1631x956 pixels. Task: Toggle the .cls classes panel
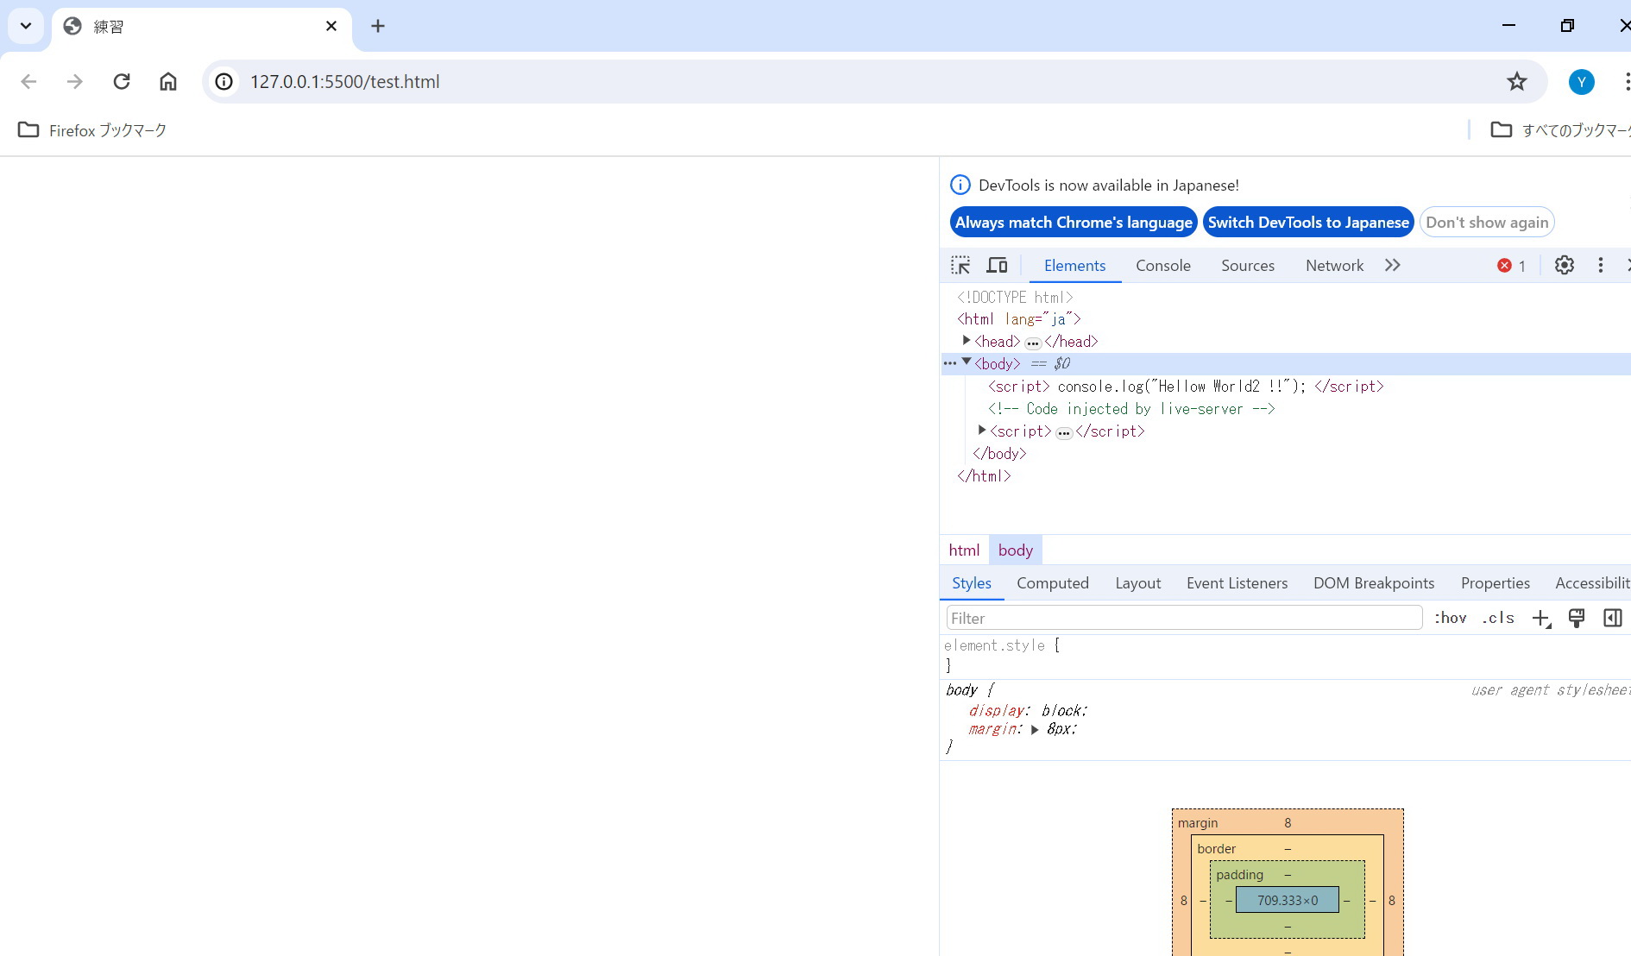1498,618
